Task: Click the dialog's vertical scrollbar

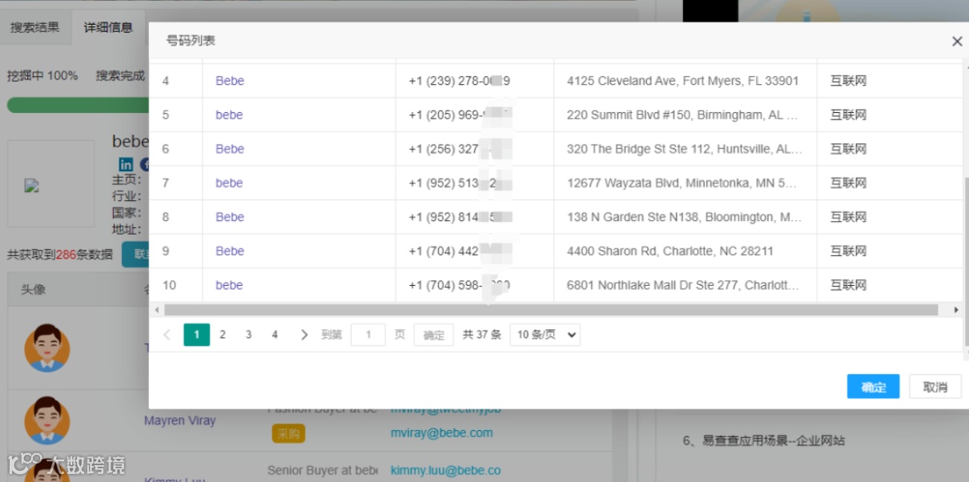Action: 965,260
